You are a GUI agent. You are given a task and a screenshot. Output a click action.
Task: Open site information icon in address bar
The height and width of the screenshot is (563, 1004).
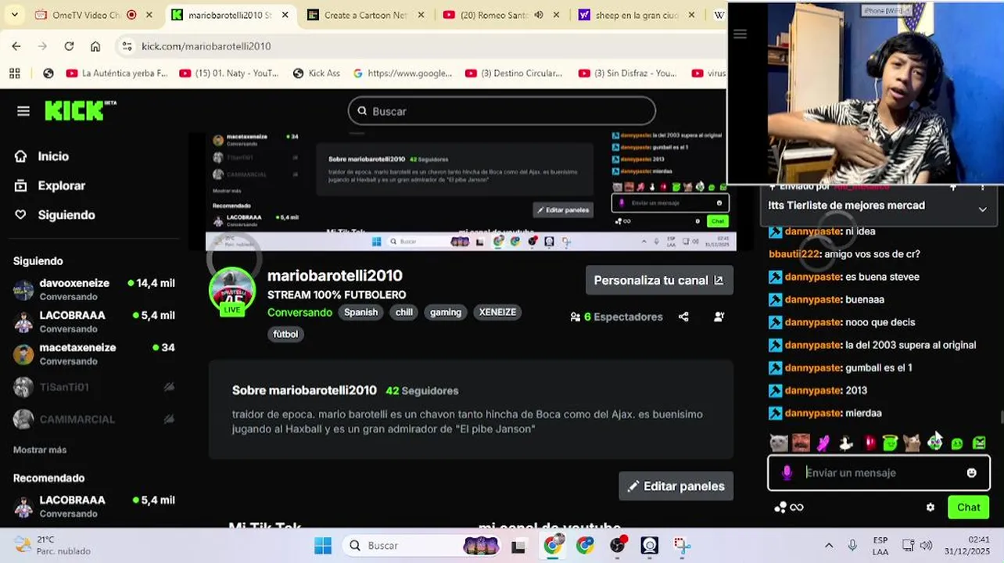tap(127, 46)
